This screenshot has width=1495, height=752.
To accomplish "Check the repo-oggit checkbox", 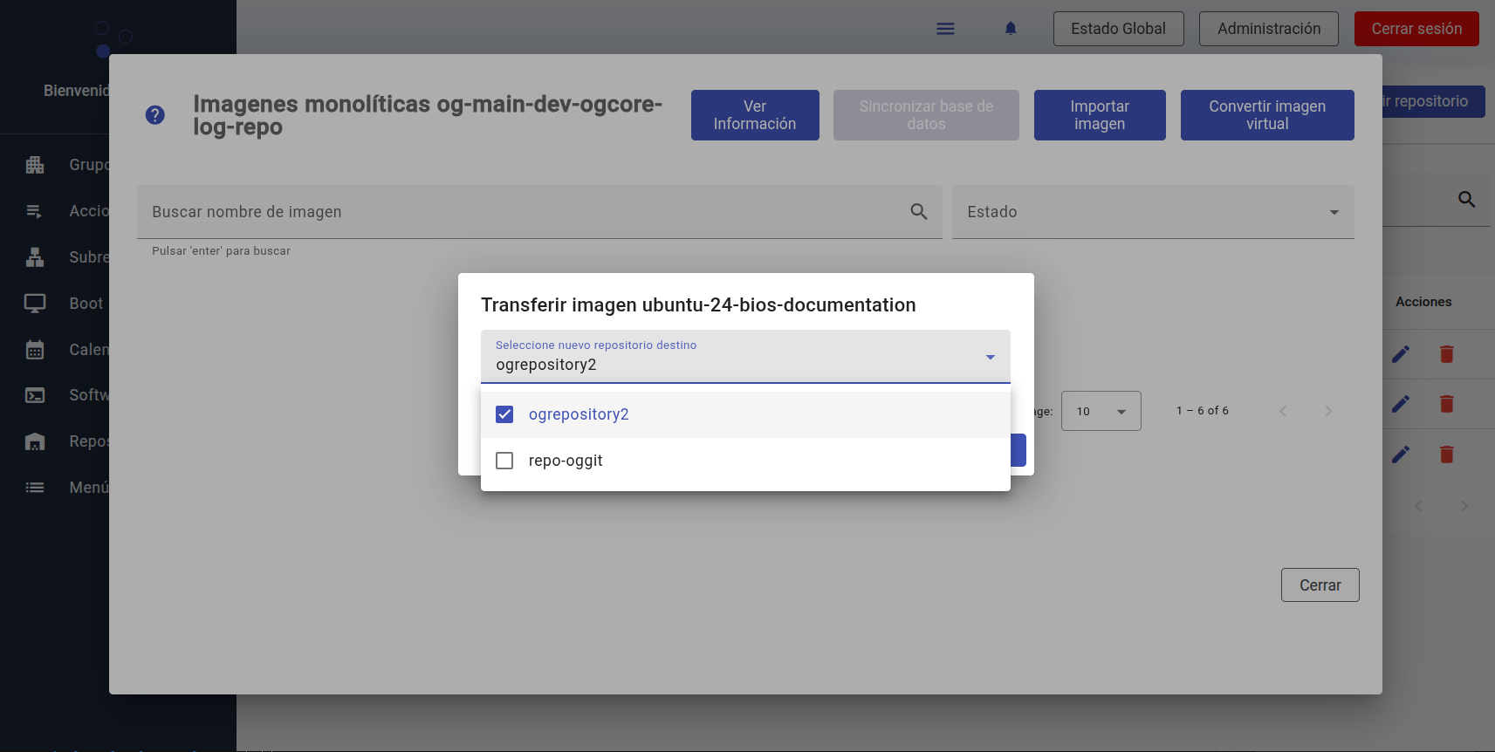I will (x=504, y=461).
